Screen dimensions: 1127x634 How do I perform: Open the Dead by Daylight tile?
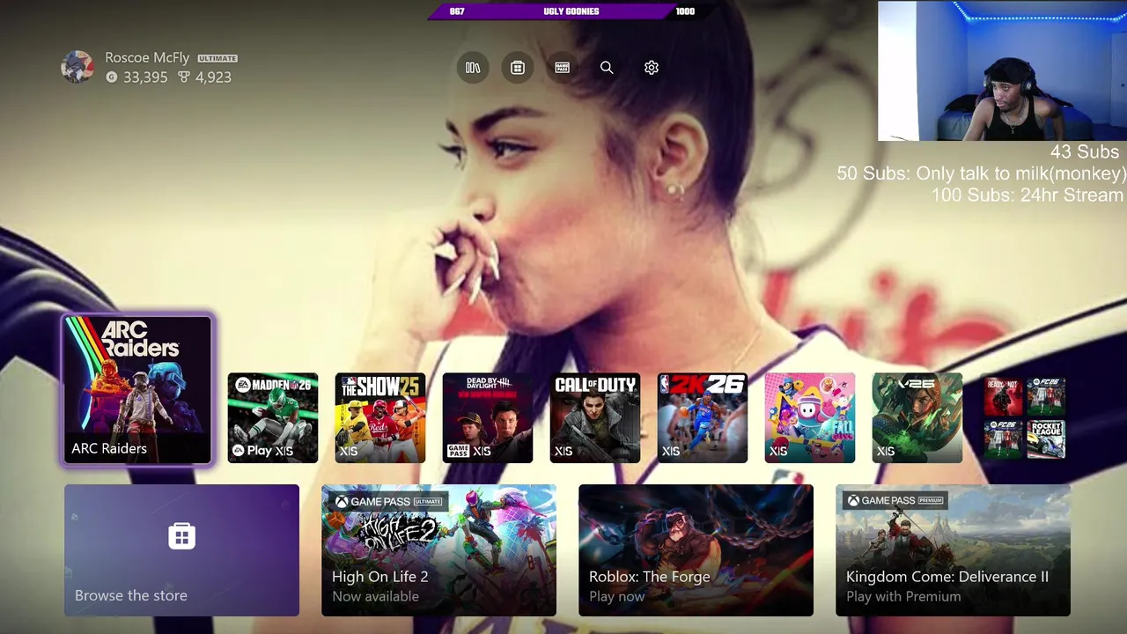pos(488,418)
